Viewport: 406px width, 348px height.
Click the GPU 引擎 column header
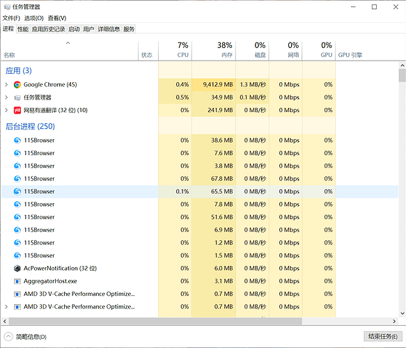(350, 55)
